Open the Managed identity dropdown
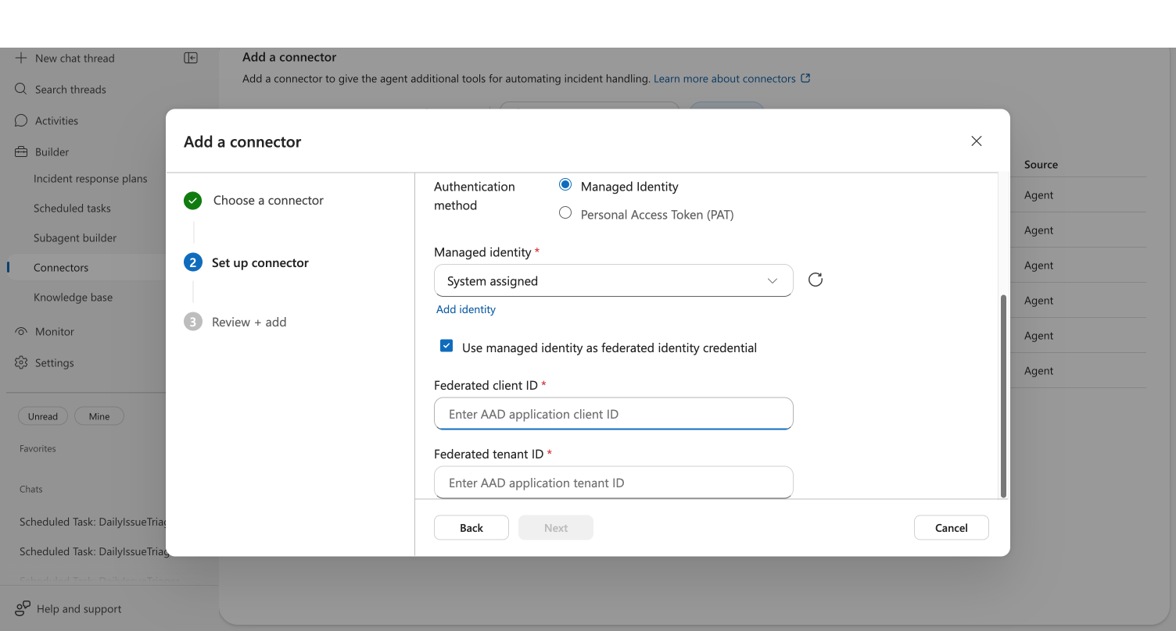Image resolution: width=1176 pixels, height=631 pixels. (x=614, y=280)
